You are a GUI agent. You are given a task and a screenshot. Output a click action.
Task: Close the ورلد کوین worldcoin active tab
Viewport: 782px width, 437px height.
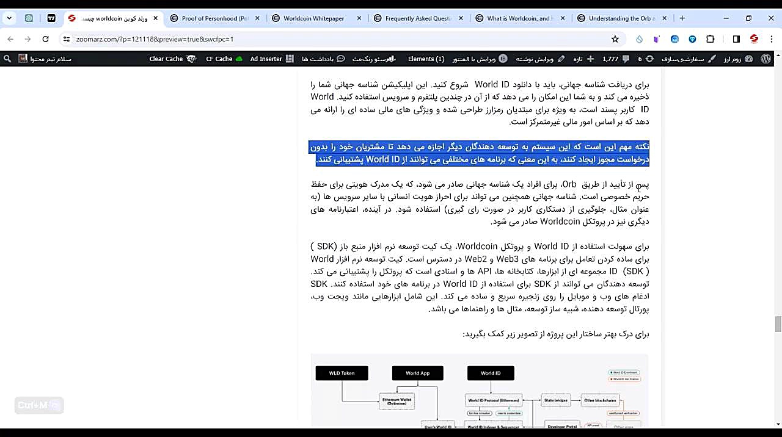coord(155,18)
